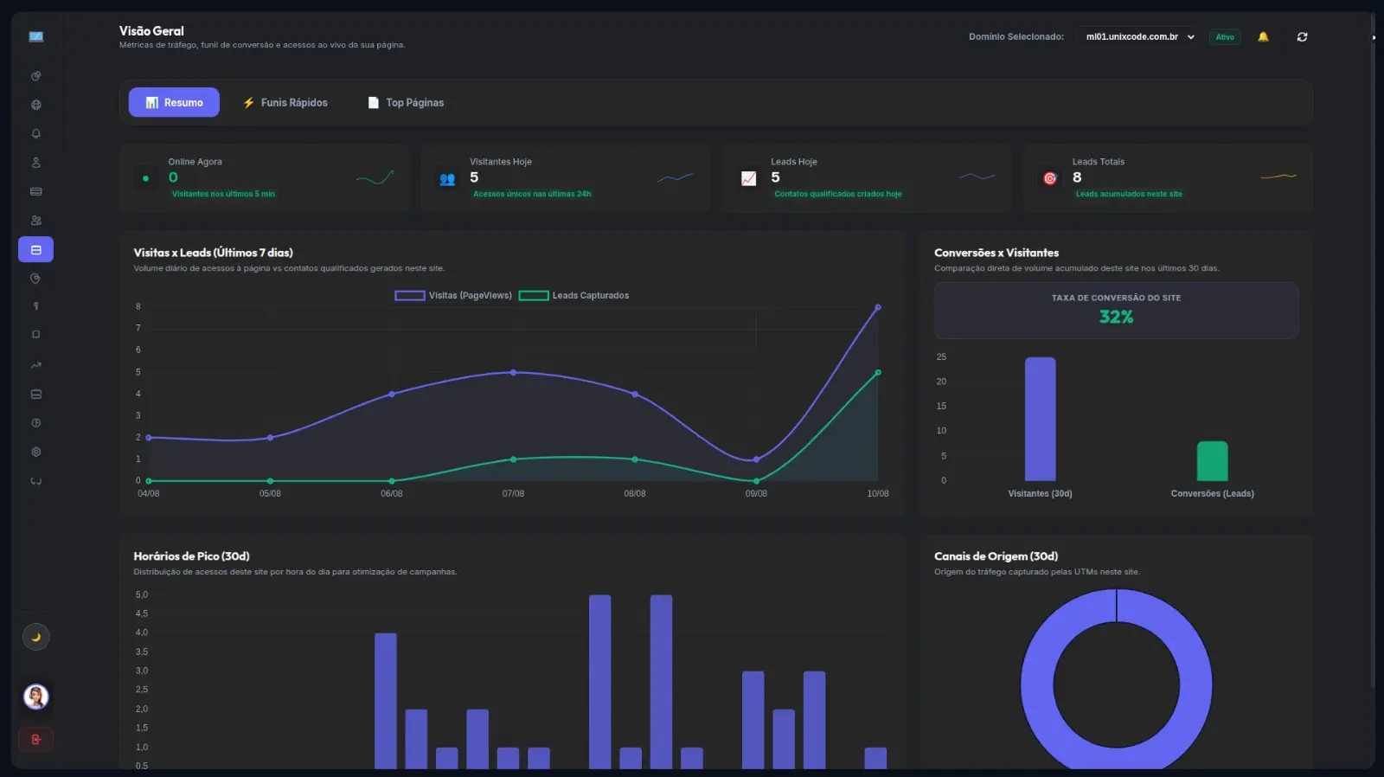This screenshot has height=777, width=1384.
Task: Click the Conversões x Visitantes heading
Action: pos(996,253)
